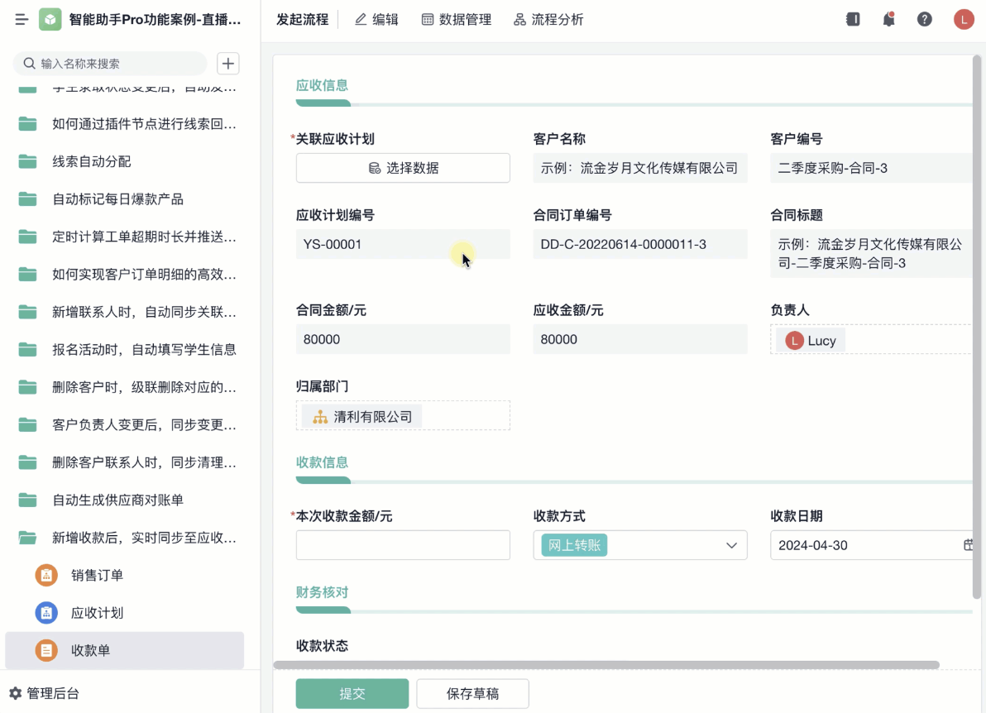
Task: Expand the 线索自动分配 folder
Action: coord(91,161)
